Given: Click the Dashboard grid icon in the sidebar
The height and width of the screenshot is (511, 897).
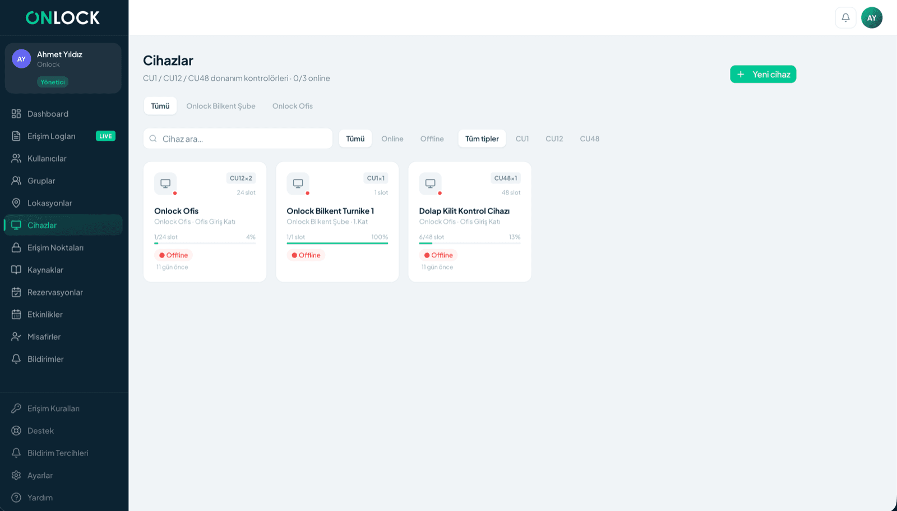Looking at the screenshot, I should (16, 114).
